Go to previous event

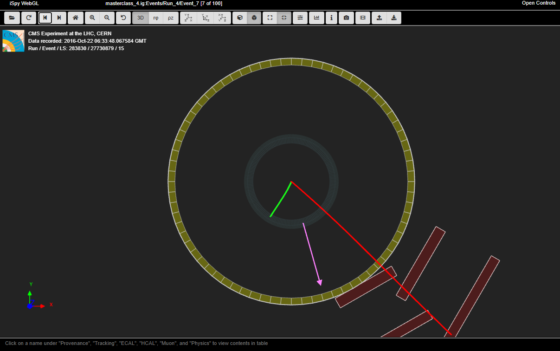(x=45, y=18)
